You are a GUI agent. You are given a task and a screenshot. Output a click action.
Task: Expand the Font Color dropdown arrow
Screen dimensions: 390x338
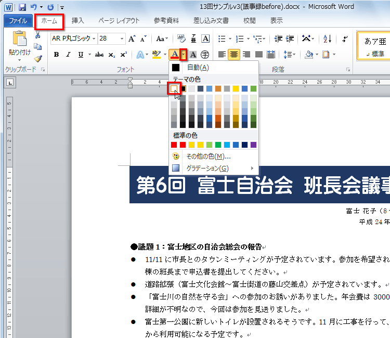coord(184,55)
